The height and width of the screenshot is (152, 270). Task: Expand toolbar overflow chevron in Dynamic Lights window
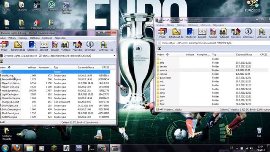click(x=114, y=41)
